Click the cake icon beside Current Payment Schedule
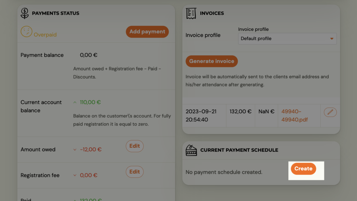This screenshot has width=357, height=201. (x=191, y=150)
